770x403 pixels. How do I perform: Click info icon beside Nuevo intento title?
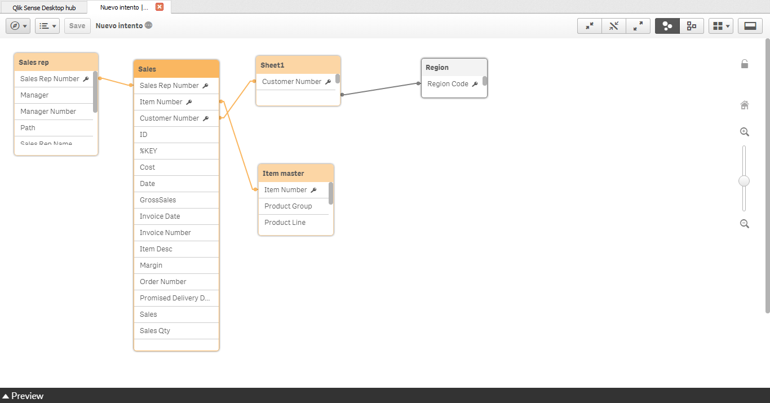point(149,25)
